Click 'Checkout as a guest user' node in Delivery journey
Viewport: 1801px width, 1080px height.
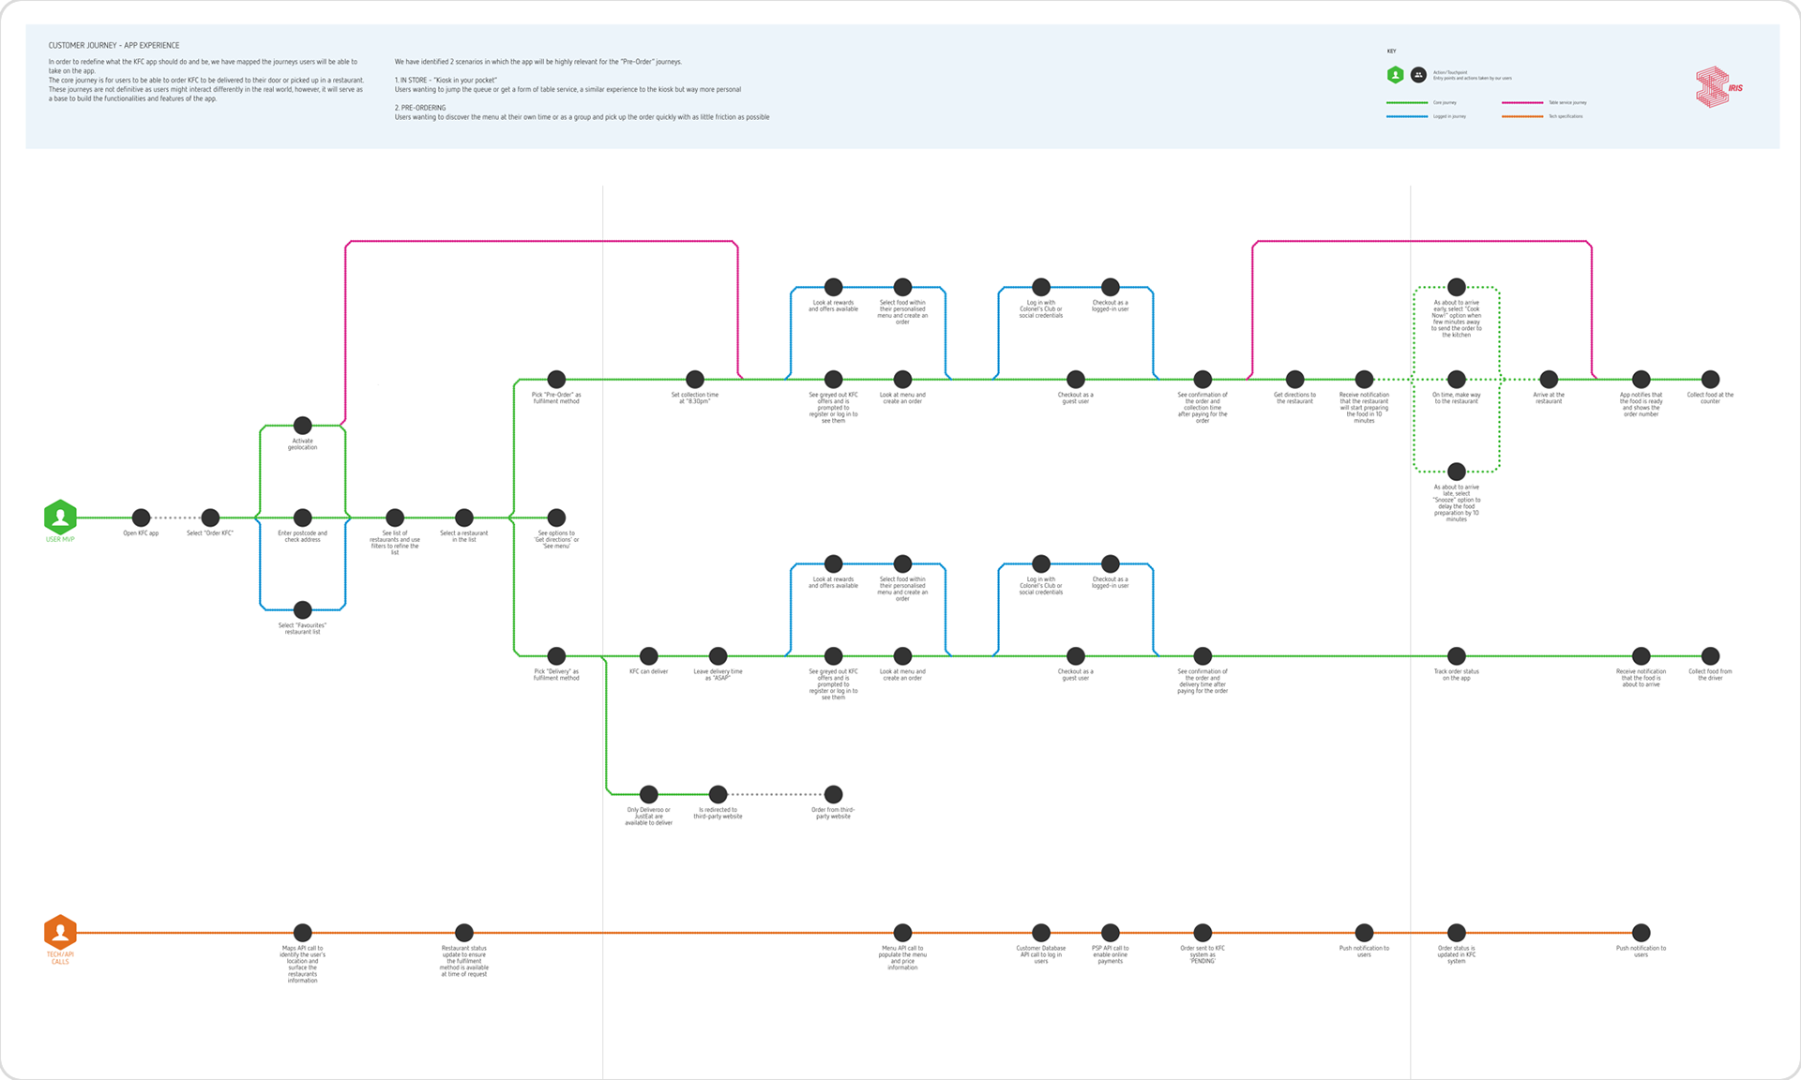[x=1076, y=656]
